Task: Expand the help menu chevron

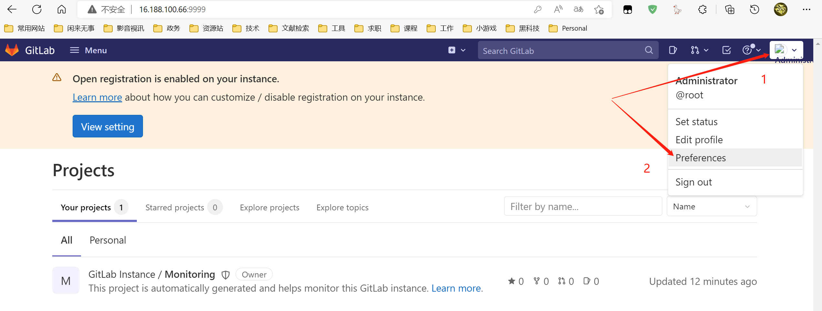Action: tap(758, 50)
